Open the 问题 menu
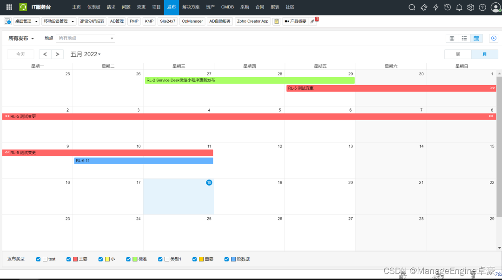The height and width of the screenshot is (280, 502). pyautogui.click(x=126, y=7)
